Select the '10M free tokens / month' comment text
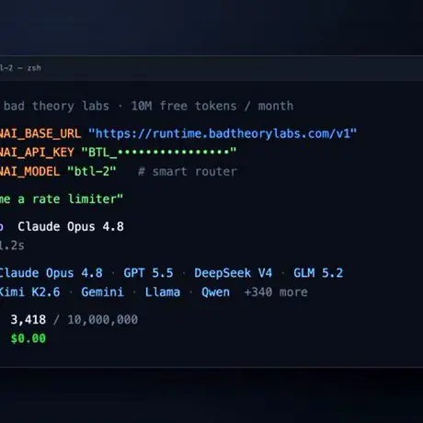Image resolution: width=423 pixels, height=423 pixels. pos(212,106)
